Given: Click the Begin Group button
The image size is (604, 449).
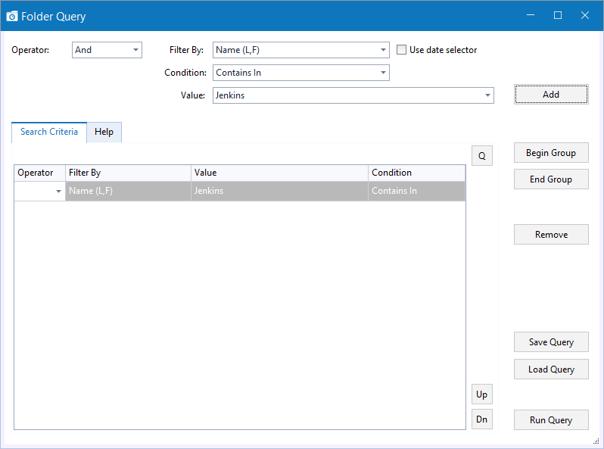Looking at the screenshot, I should (x=551, y=153).
